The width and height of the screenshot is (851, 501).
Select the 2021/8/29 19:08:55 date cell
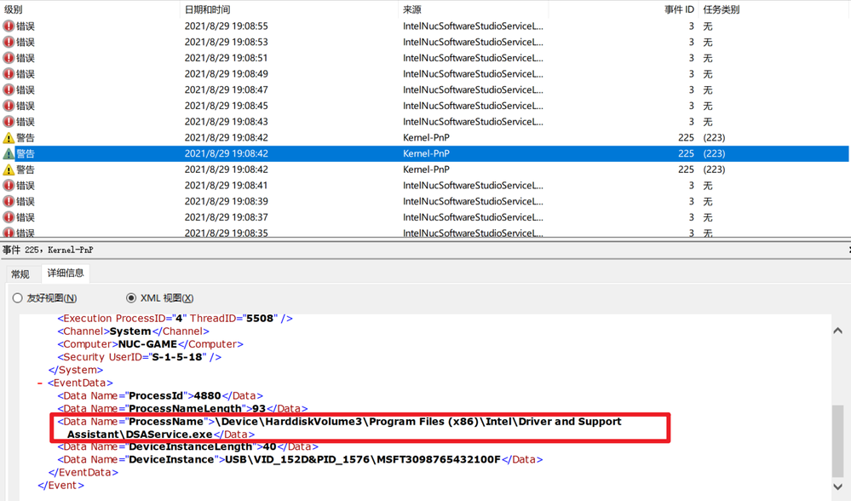click(x=227, y=26)
